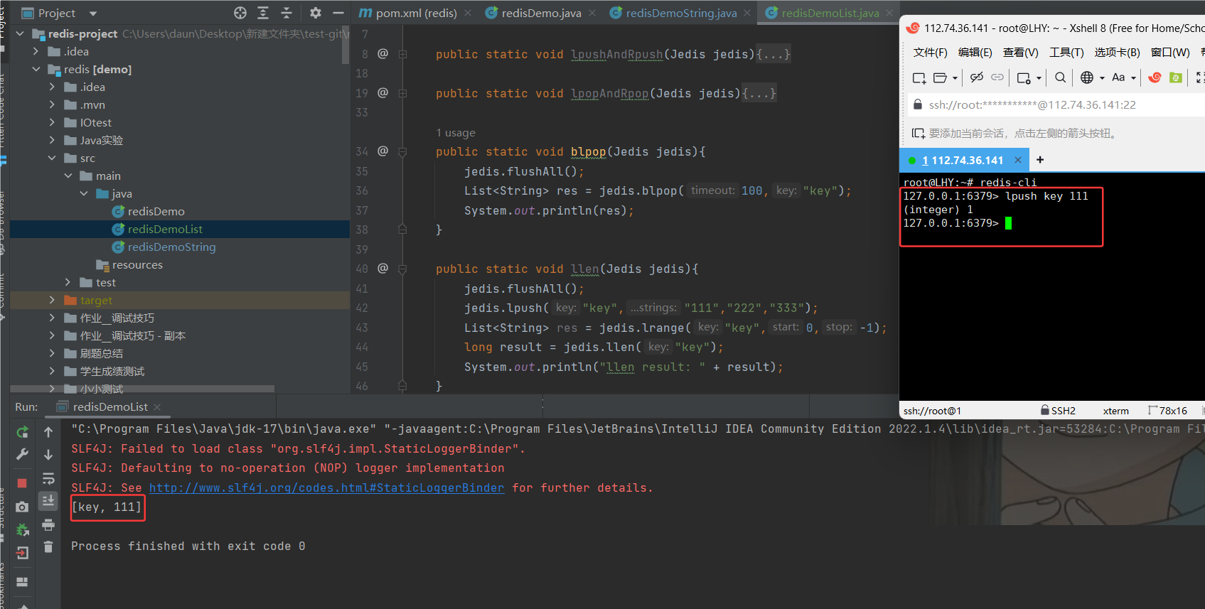This screenshot has height=609, width=1205.
Task: Collapse redis-project root node
Action: [x=20, y=33]
